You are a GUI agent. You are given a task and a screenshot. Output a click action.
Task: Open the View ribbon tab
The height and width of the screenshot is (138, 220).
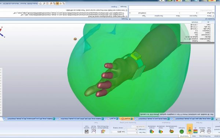click(x=194, y=136)
